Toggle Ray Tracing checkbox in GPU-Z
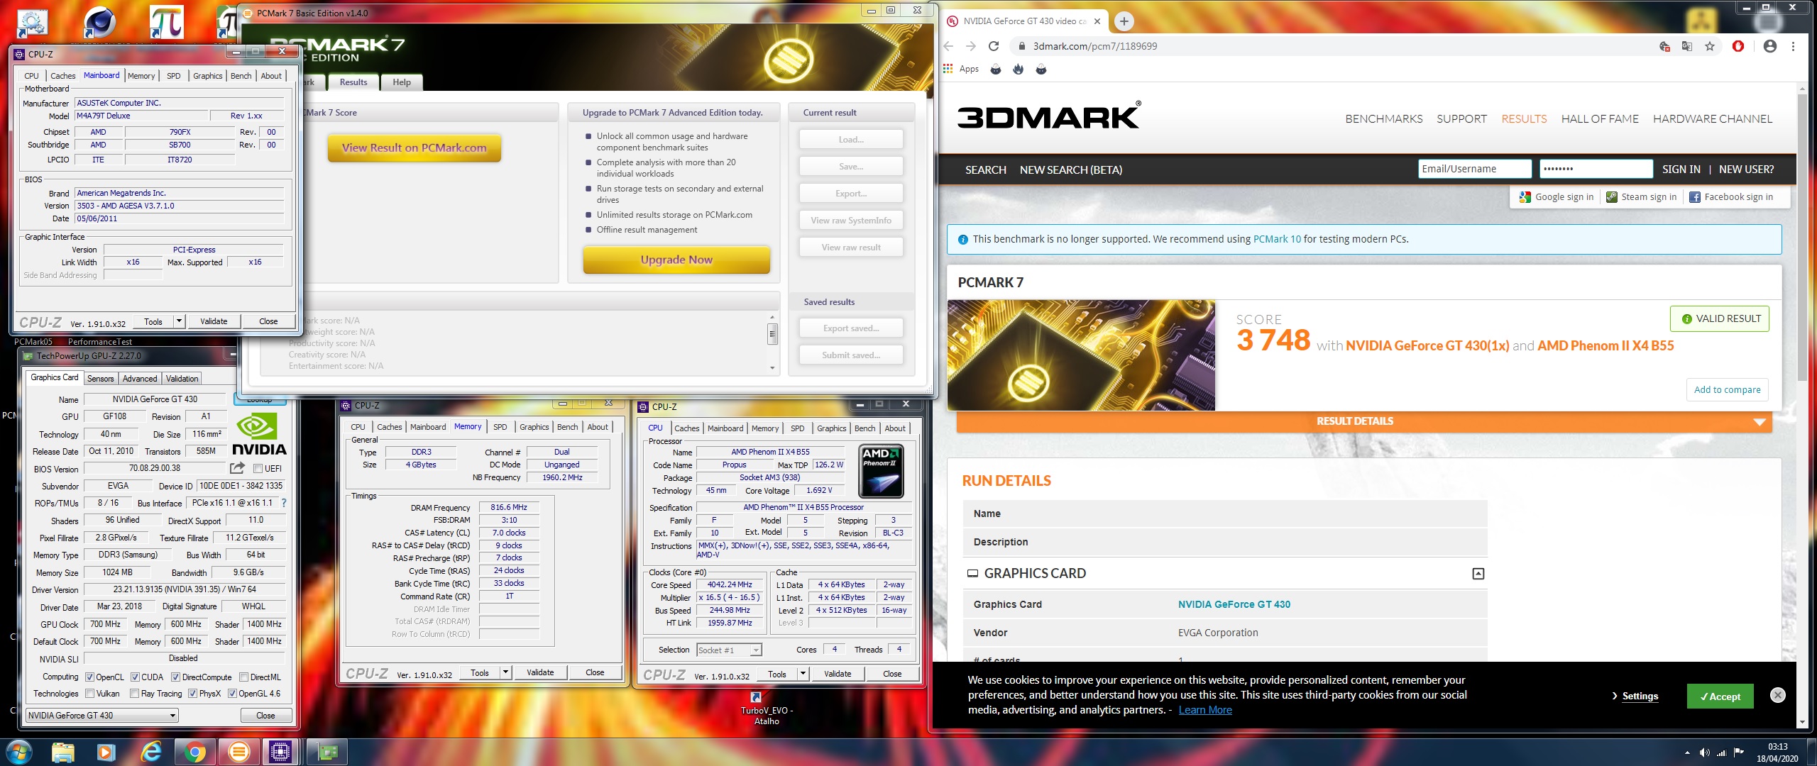 (x=135, y=694)
